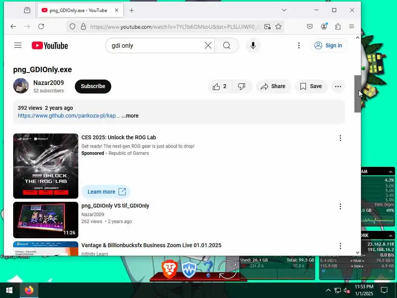The image size is (397, 298).
Task: Subscribe to Nazar2009 channel
Action: click(93, 87)
